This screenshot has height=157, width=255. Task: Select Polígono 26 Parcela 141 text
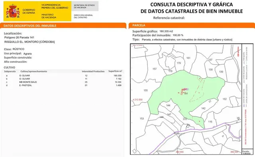pyautogui.click(x=19, y=37)
